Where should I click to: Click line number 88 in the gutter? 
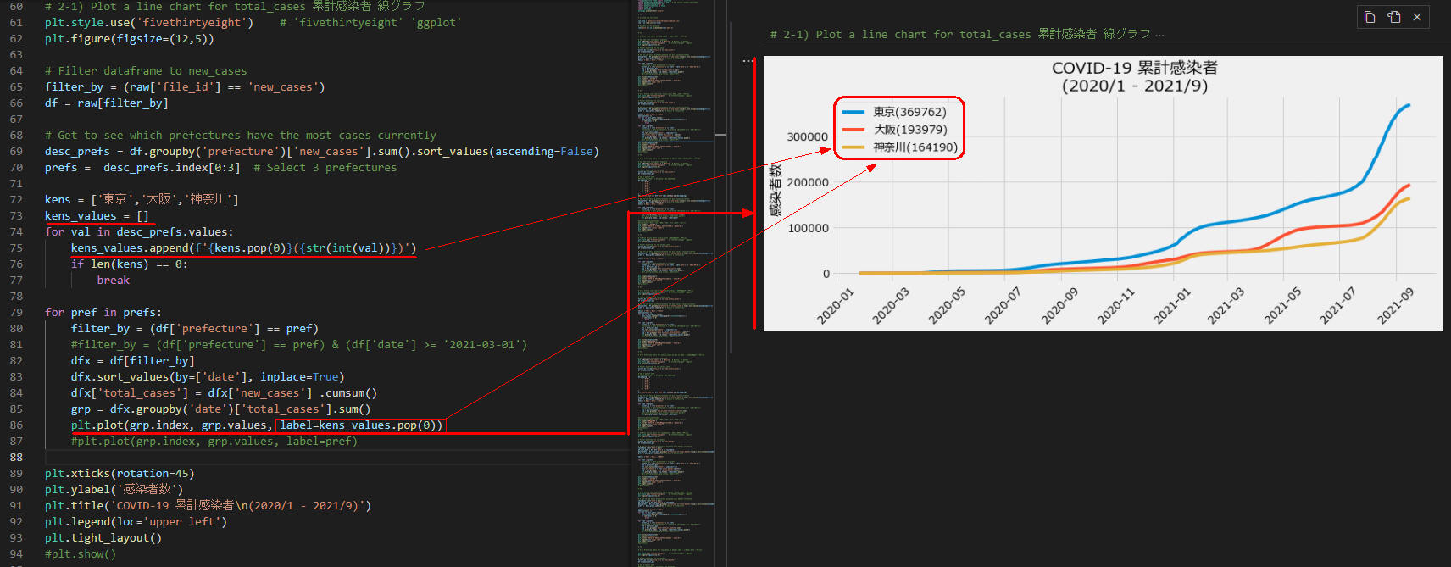pos(16,458)
